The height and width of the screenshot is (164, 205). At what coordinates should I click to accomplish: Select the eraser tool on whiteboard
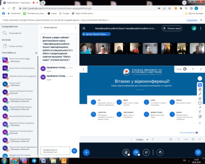[200, 98]
